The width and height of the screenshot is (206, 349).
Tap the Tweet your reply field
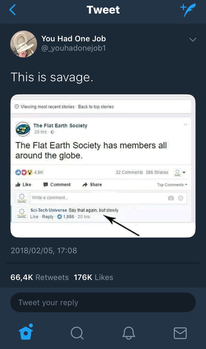coord(103,303)
